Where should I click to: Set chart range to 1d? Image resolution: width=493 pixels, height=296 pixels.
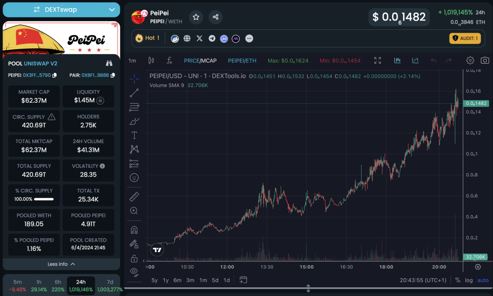coord(227,280)
